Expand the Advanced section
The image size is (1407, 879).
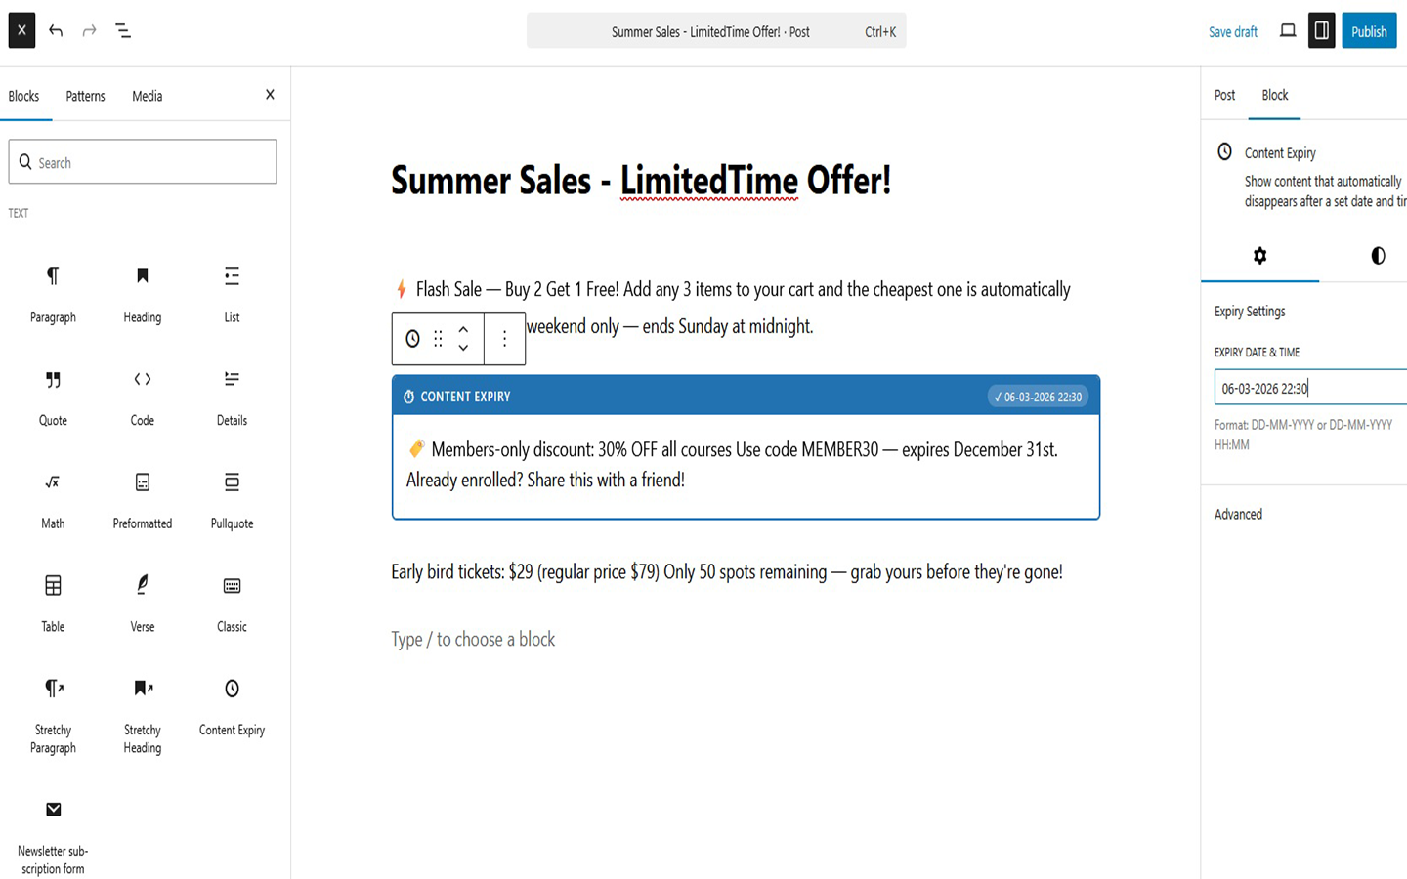1238,514
